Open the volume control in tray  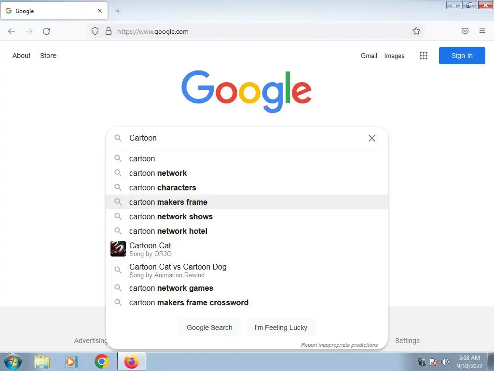tap(445, 362)
